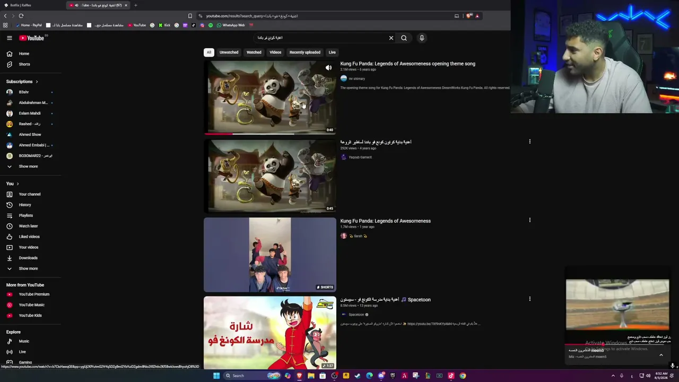Select the Unwatched filter chip
The height and width of the screenshot is (382, 679).
pos(229,53)
